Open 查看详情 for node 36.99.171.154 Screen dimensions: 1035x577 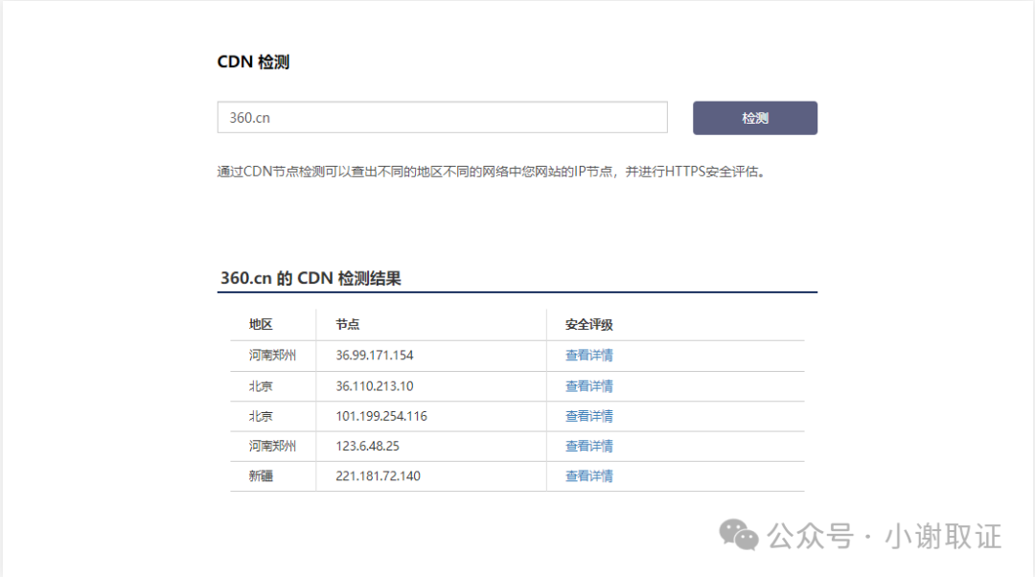588,356
